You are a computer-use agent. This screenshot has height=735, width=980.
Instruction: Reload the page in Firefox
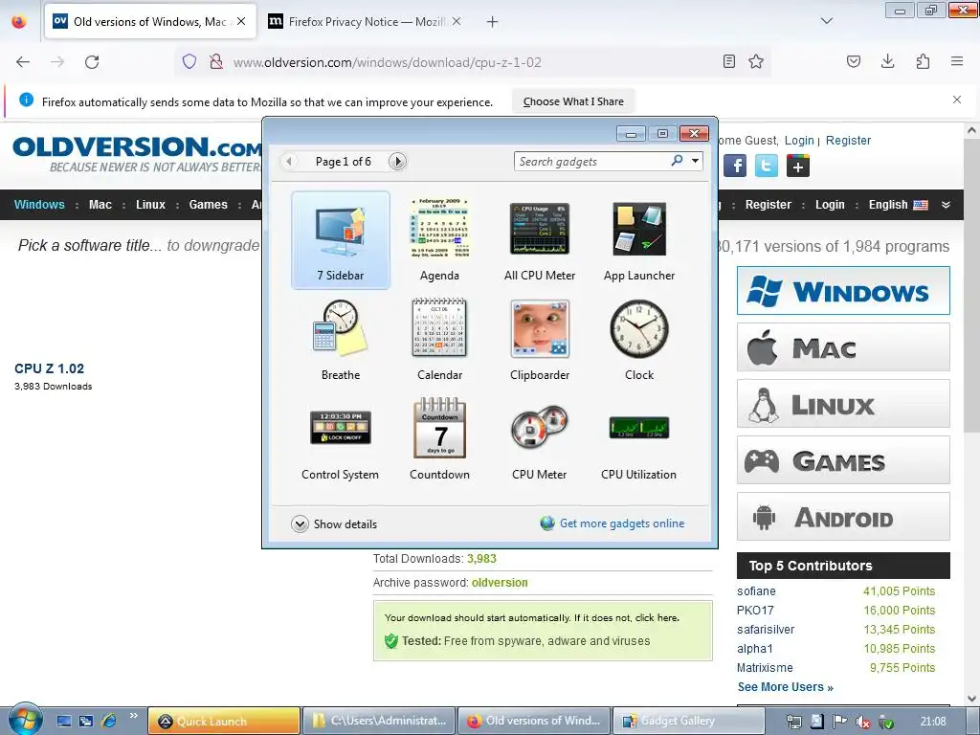(x=92, y=62)
